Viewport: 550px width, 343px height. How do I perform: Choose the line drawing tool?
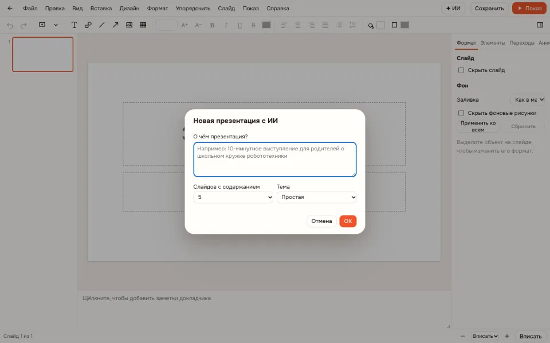(x=102, y=25)
